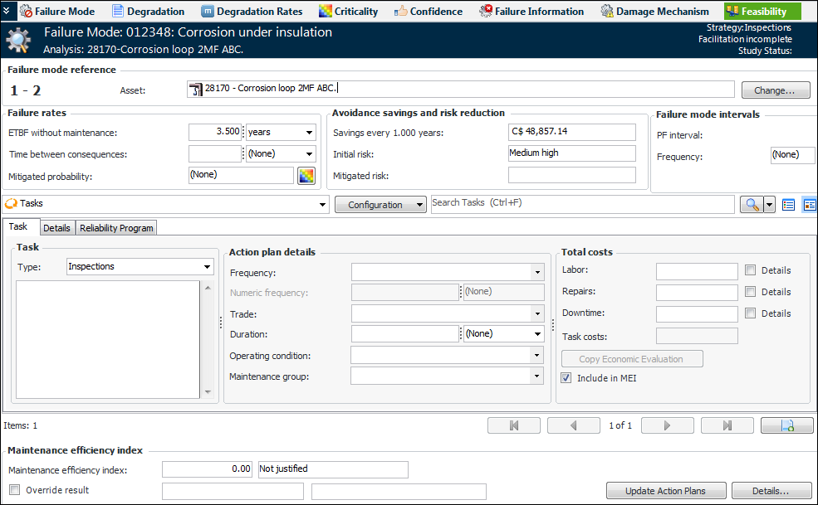Image resolution: width=818 pixels, height=505 pixels.
Task: Go to next record arrow
Action: pos(668,425)
